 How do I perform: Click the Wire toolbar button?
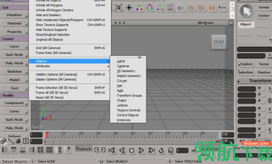[x=222, y=8]
